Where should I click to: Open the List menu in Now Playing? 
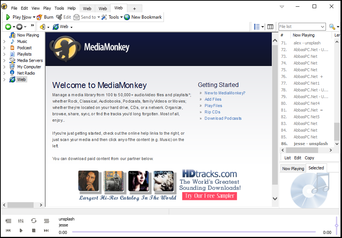287,158
